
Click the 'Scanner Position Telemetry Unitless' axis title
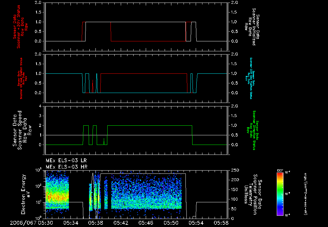pyautogui.click(x=253, y=194)
